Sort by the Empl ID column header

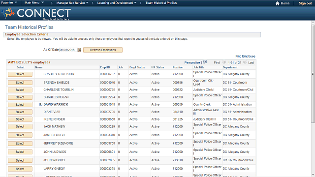pyautogui.click(x=105, y=67)
